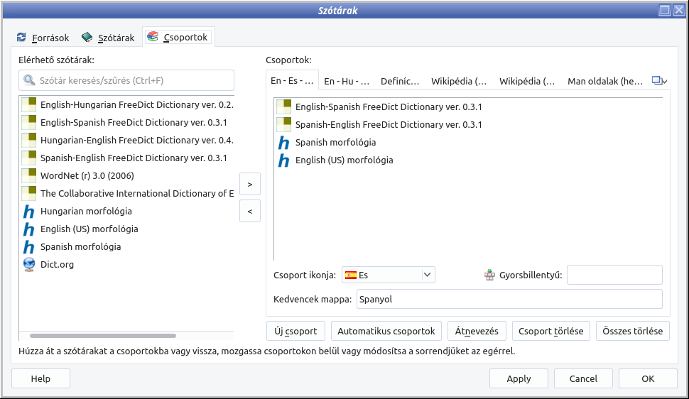Click the search magnifier icon in filter box

(29, 81)
